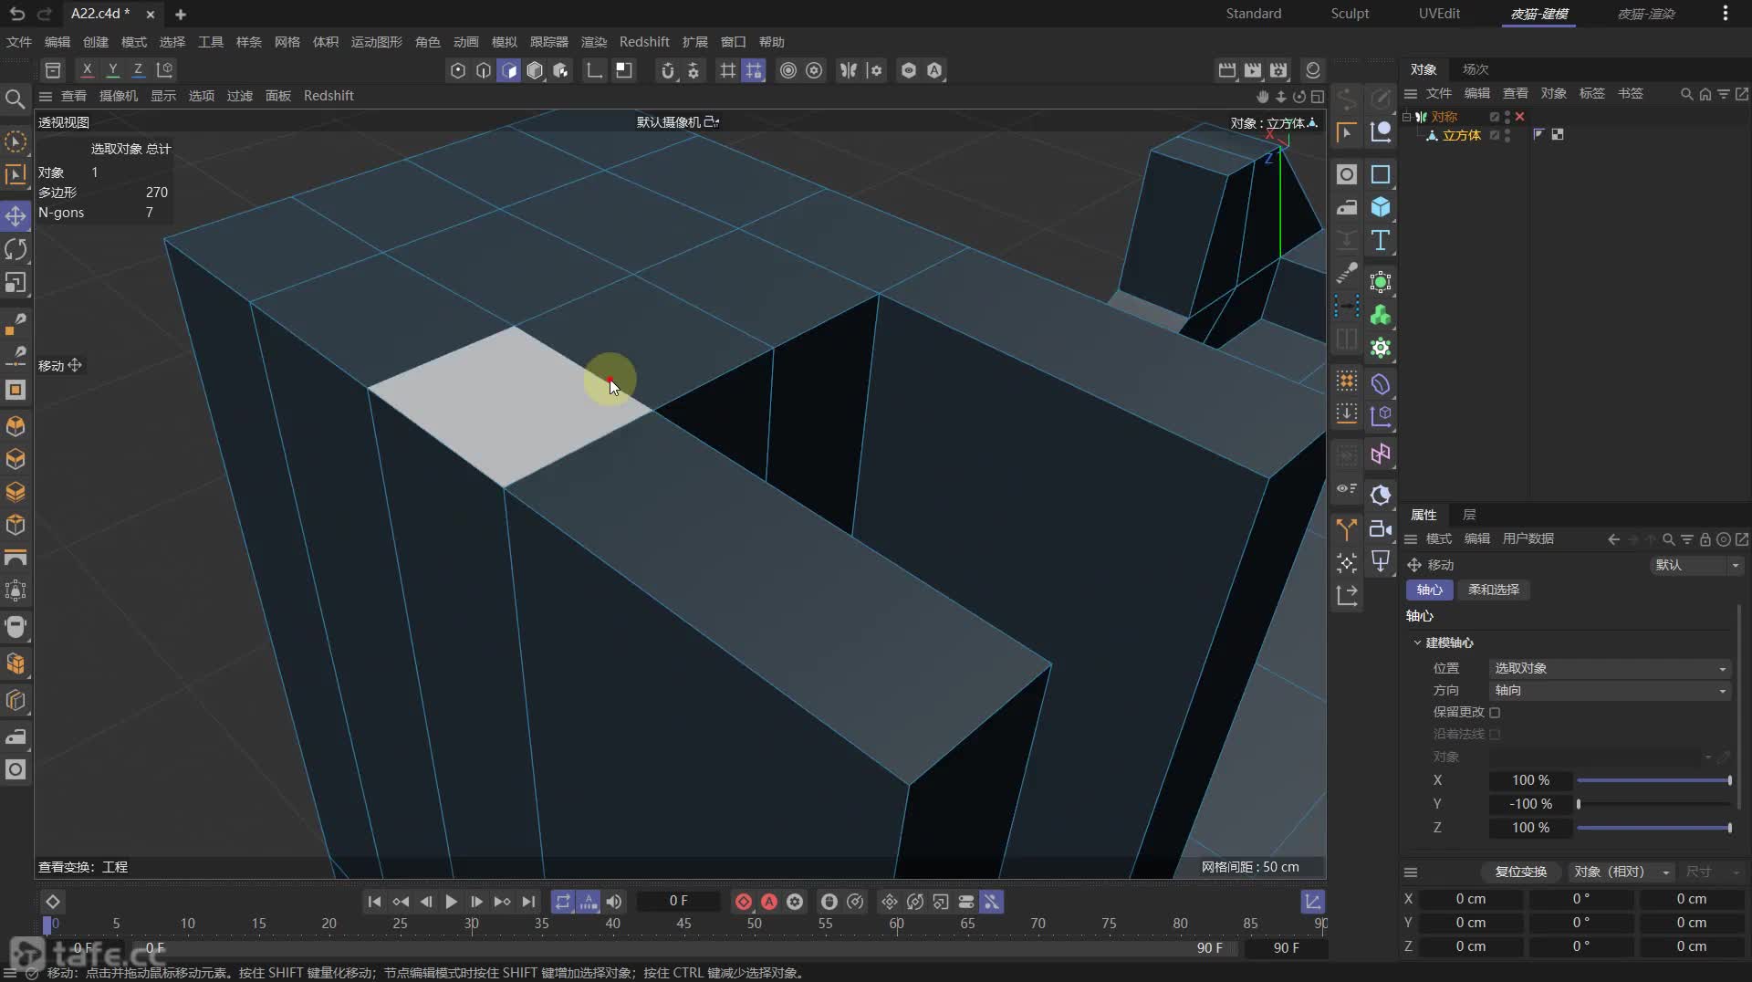Open 对象 (相对) coordinate dropdown
1752x982 pixels.
(x=1622, y=872)
